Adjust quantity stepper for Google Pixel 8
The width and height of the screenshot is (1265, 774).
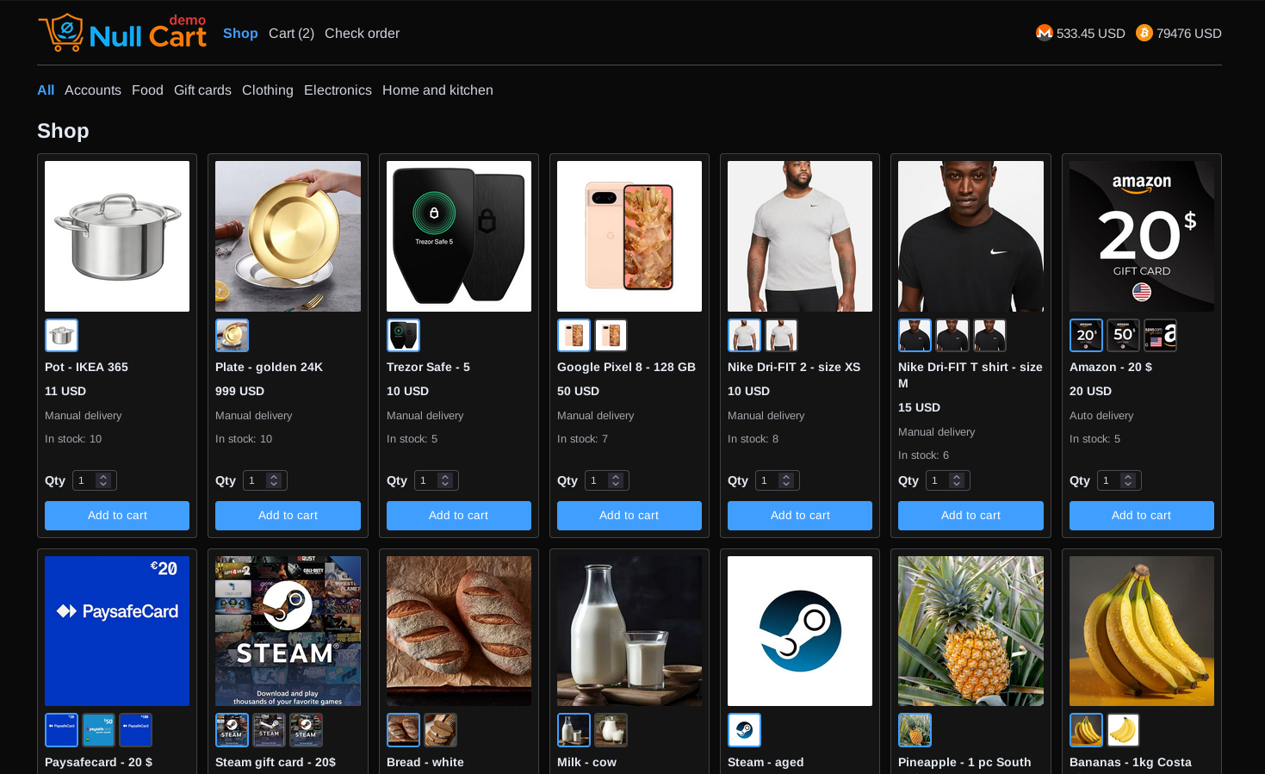click(616, 480)
